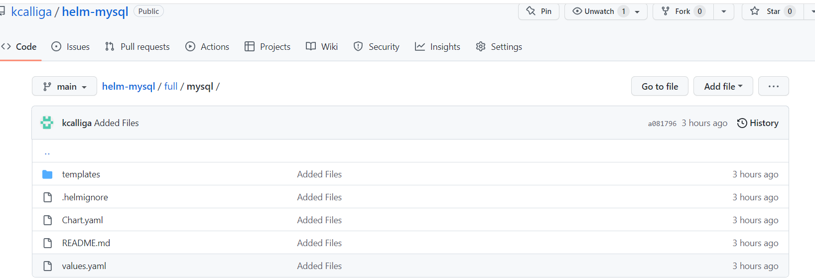Star the repository
The width and height of the screenshot is (815, 279).
pyautogui.click(x=772, y=11)
